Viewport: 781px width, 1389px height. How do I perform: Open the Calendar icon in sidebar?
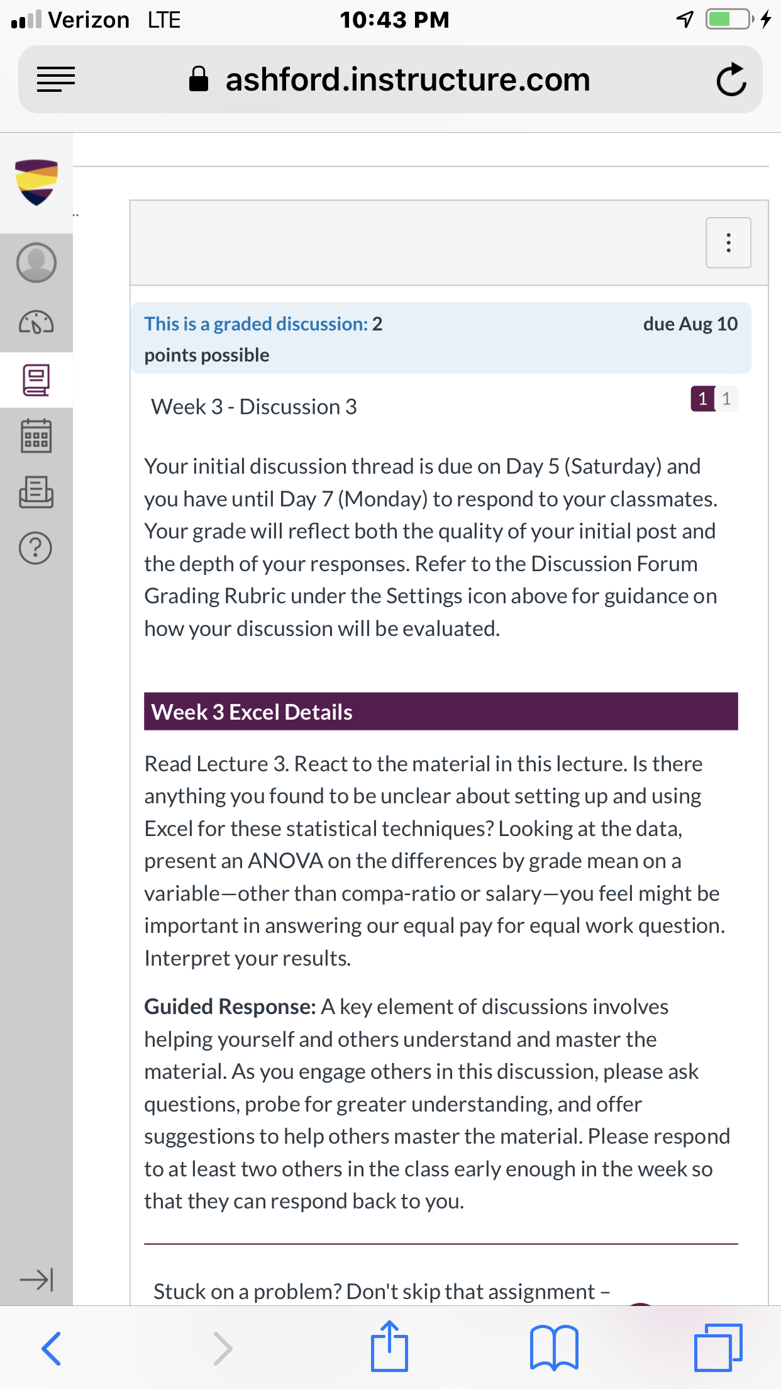[x=36, y=436]
